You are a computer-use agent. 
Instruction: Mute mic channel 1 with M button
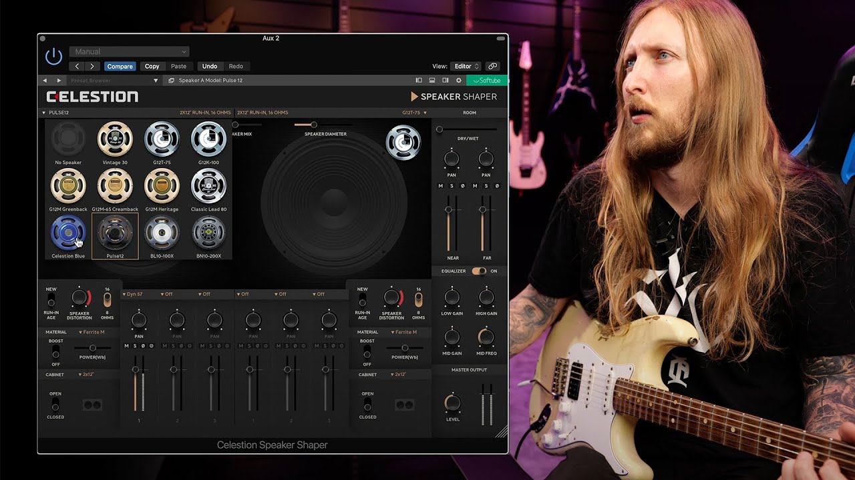pyautogui.click(x=126, y=346)
